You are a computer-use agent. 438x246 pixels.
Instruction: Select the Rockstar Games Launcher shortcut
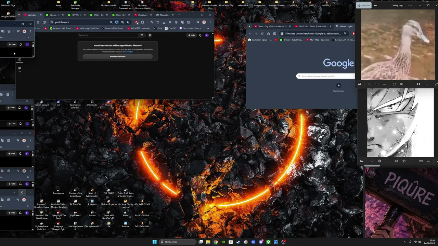click(x=126, y=204)
